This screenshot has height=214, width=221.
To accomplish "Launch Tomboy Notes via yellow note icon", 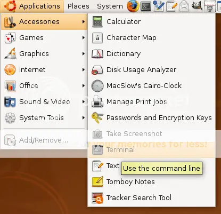I will [x=97, y=181].
